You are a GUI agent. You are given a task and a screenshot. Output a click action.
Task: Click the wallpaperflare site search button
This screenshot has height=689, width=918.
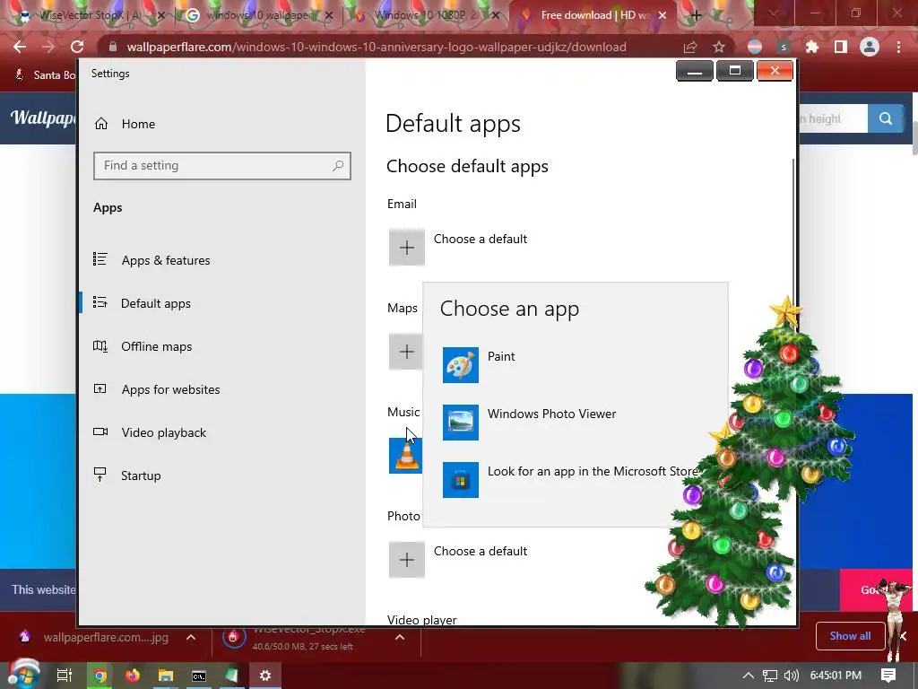tap(885, 118)
